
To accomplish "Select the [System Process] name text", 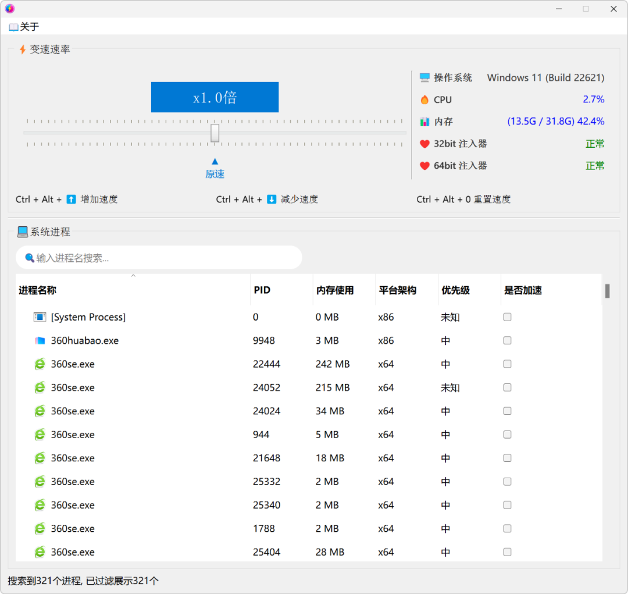I will (x=88, y=317).
